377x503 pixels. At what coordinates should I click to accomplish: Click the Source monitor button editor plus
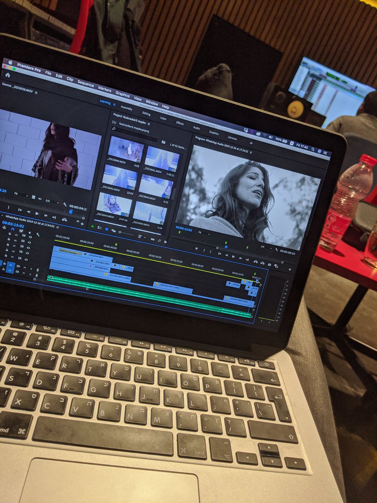82,224
